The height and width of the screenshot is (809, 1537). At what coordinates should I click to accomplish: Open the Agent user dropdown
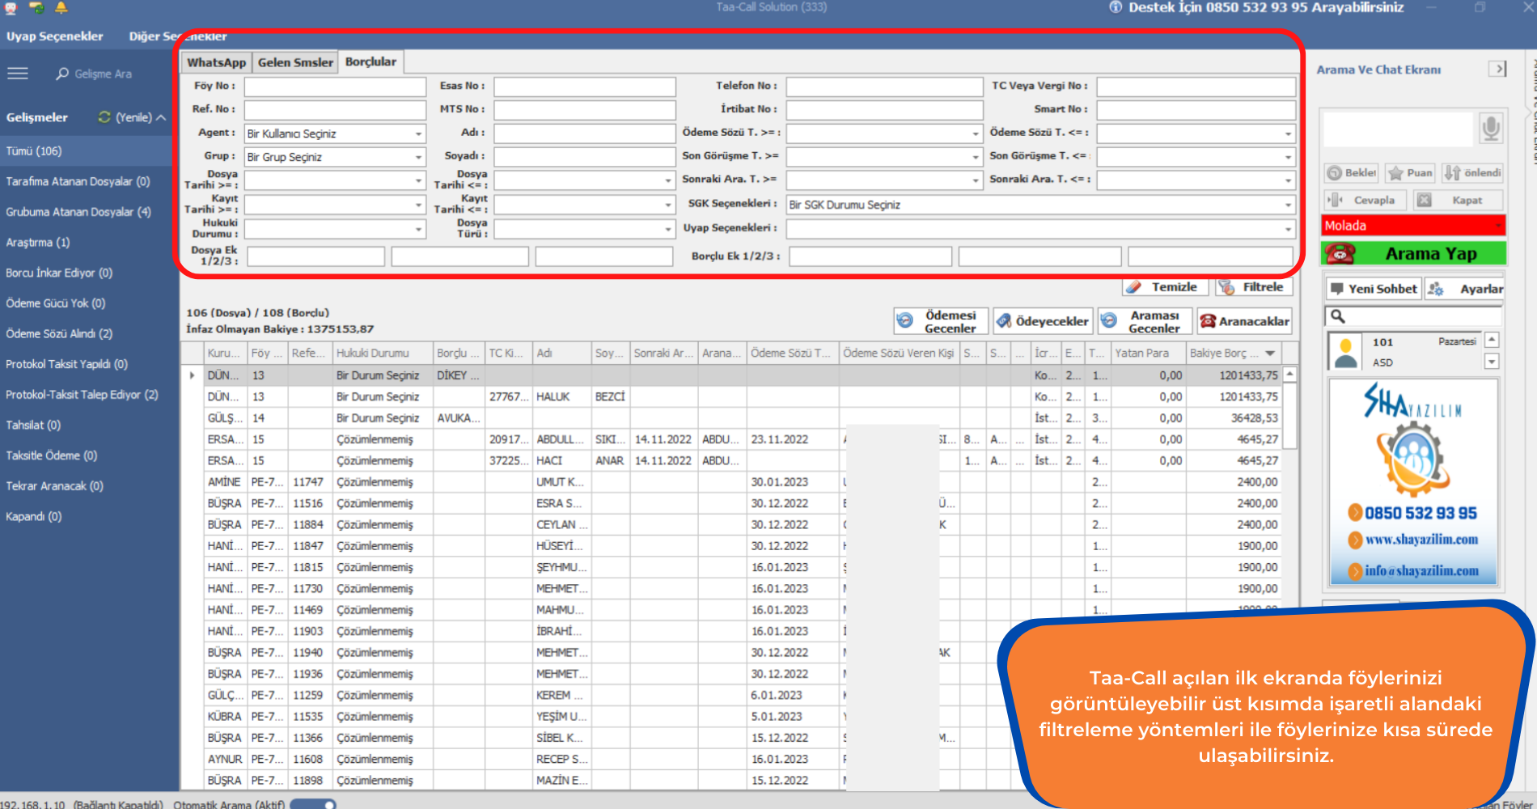coord(418,133)
